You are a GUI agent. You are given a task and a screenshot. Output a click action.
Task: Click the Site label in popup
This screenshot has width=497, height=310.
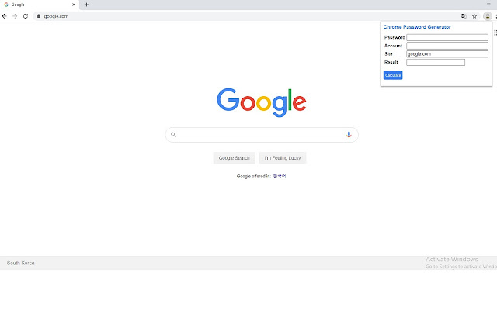click(x=388, y=54)
